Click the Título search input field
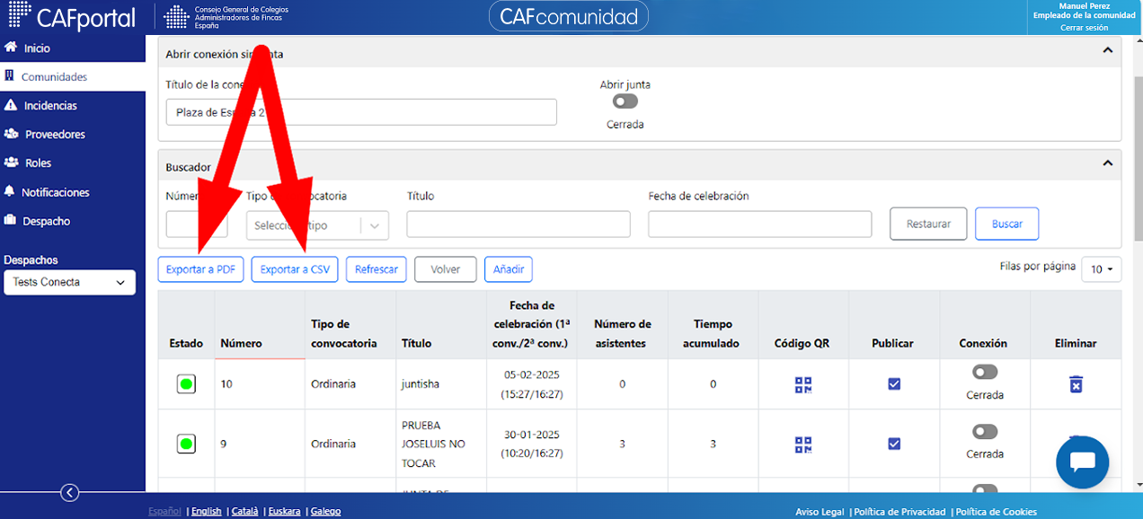Screen dimensions: 1143x519 518,224
